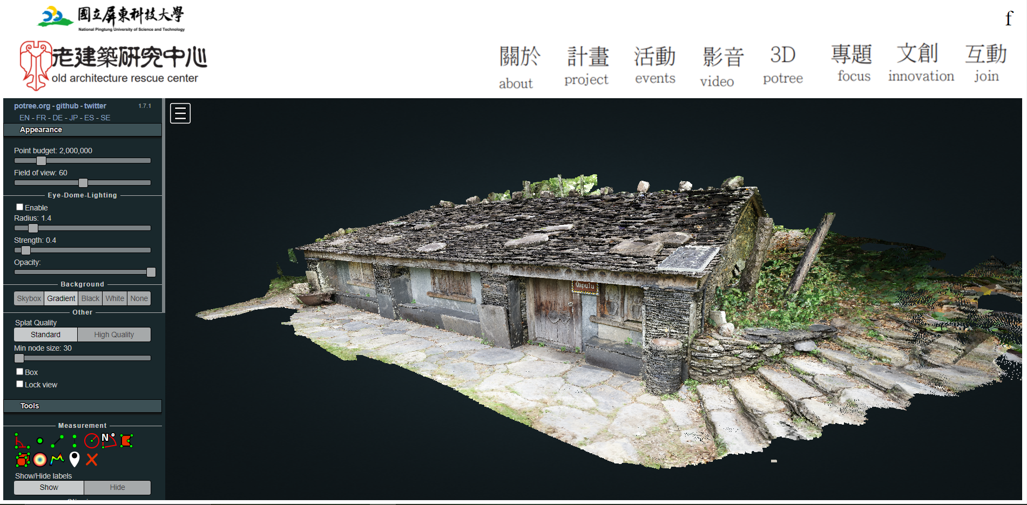Screen dimensions: 1027x505
Task: Enable Eye-Dome-Lighting checkbox
Action: [x=19, y=207]
